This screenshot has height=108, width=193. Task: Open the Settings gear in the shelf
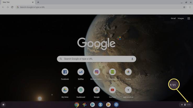[x=116, y=105]
